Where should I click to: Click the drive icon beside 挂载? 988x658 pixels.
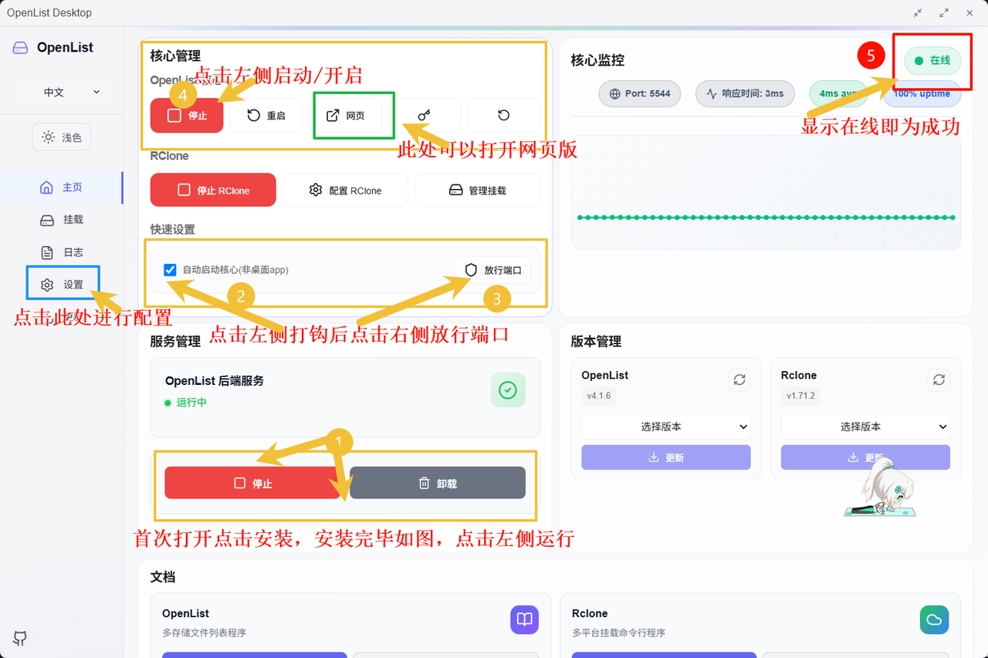click(x=47, y=220)
